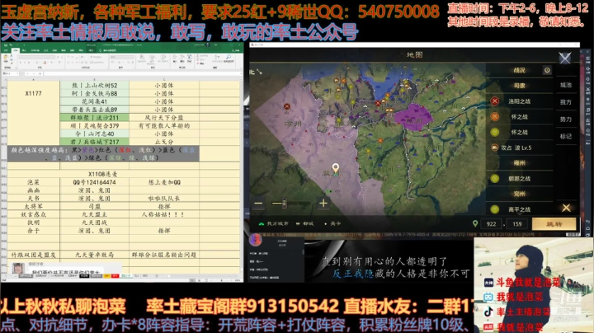Switch to the black sheet tab

(x=84, y=276)
